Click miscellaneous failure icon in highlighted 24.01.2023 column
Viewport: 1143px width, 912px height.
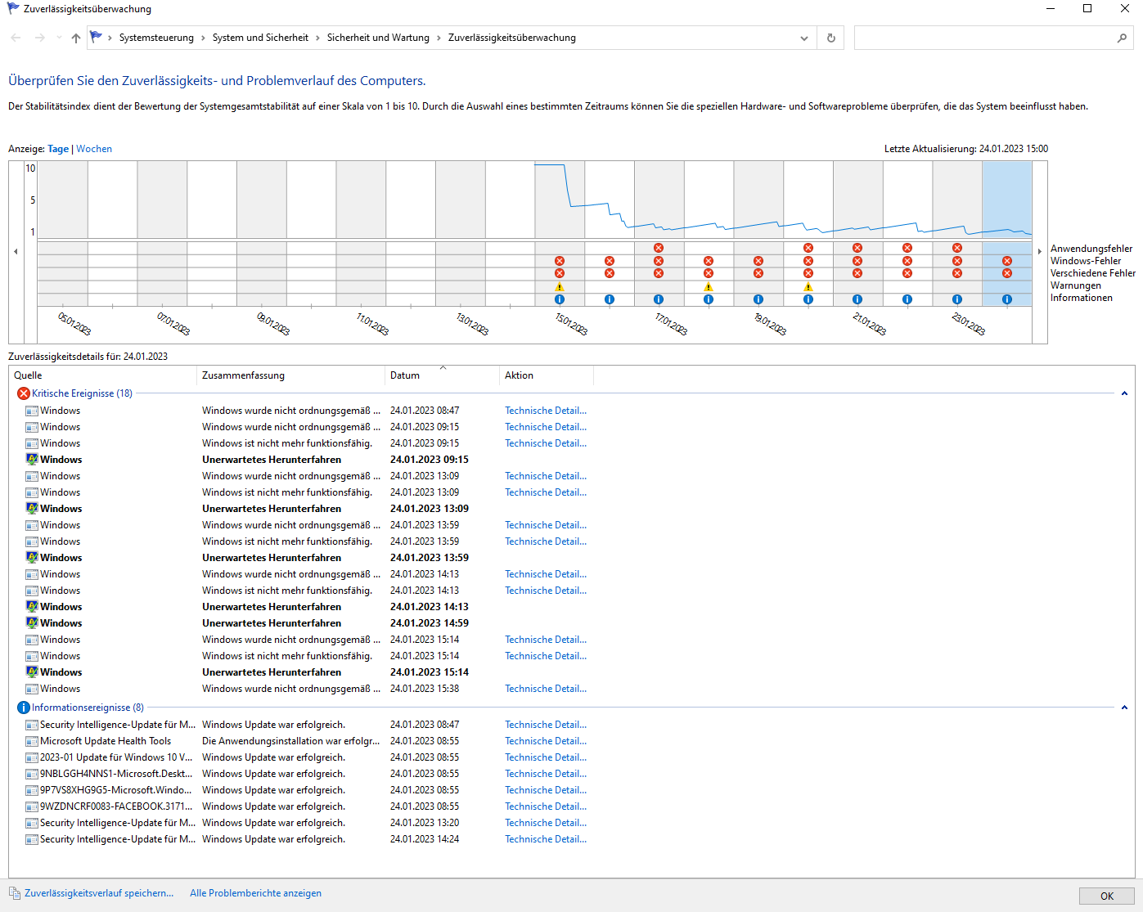(x=1007, y=273)
